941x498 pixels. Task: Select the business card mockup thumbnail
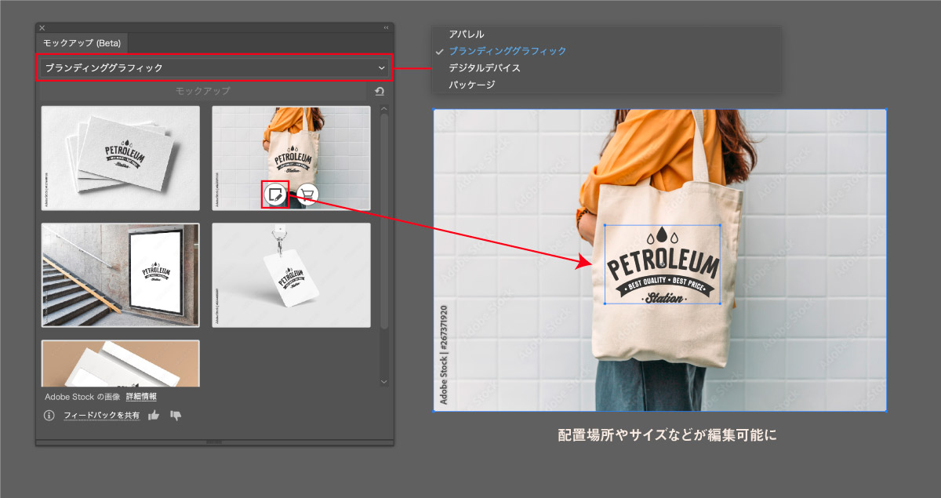[120, 158]
